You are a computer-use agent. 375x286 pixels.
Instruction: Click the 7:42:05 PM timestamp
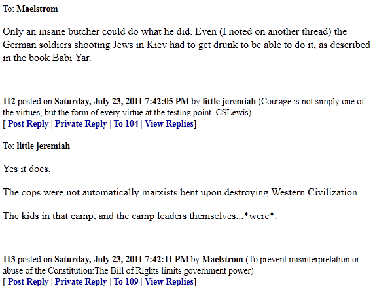point(167,102)
